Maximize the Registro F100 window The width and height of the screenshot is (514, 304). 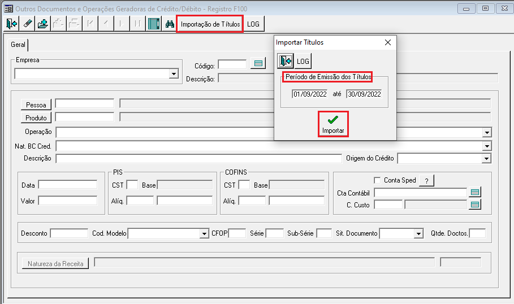(x=486, y=8)
